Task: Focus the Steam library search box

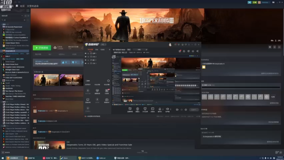Action: click(13, 20)
